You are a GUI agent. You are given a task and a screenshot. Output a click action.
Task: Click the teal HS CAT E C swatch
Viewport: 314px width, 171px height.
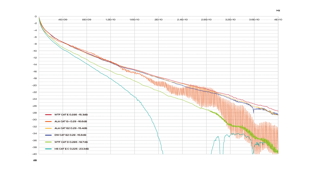coord(48,149)
